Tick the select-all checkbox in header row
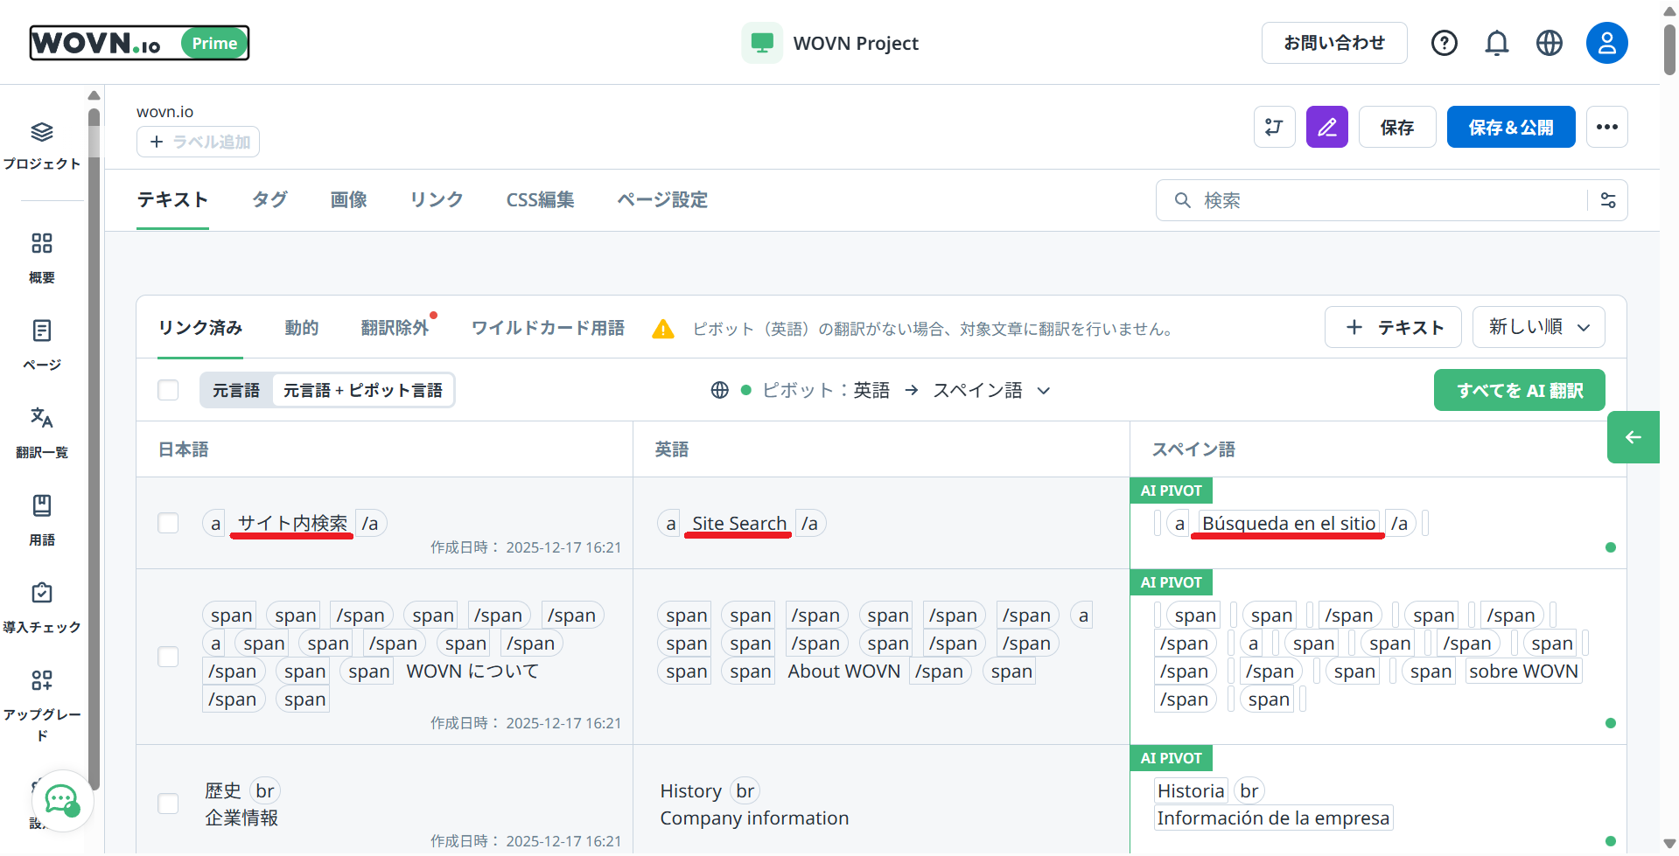The width and height of the screenshot is (1679, 856). click(168, 390)
